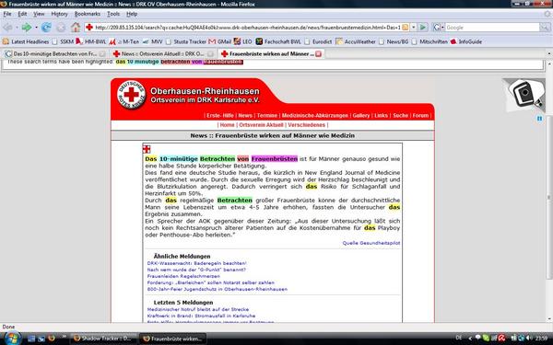
Task: Switch to Shadow Tracker taskbar window
Action: 104,339
